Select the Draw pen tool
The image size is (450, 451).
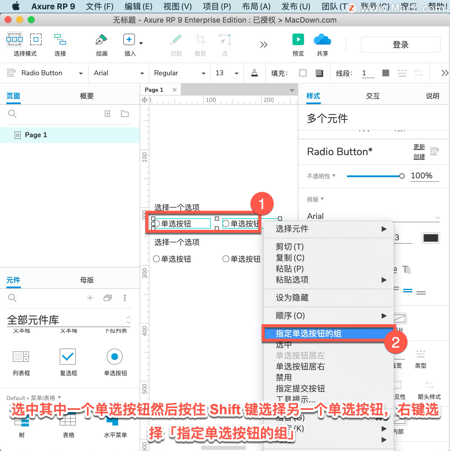click(x=102, y=39)
